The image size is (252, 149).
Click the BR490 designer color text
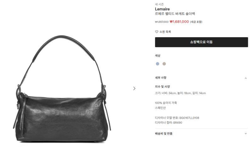pyautogui.click(x=178, y=123)
